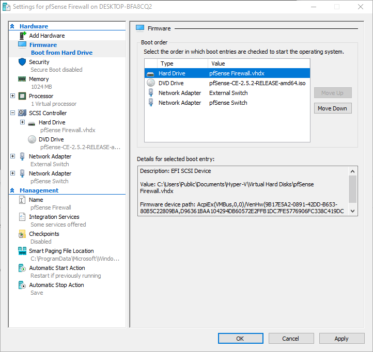Click the details box scroll up arrow

point(352,171)
